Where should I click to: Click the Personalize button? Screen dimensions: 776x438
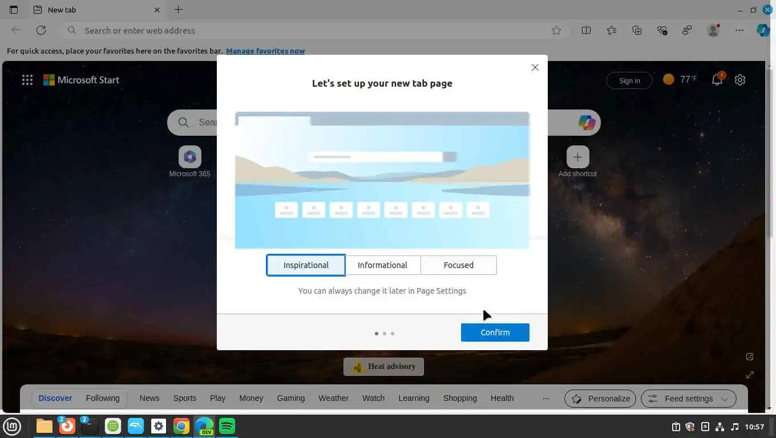[x=600, y=399]
